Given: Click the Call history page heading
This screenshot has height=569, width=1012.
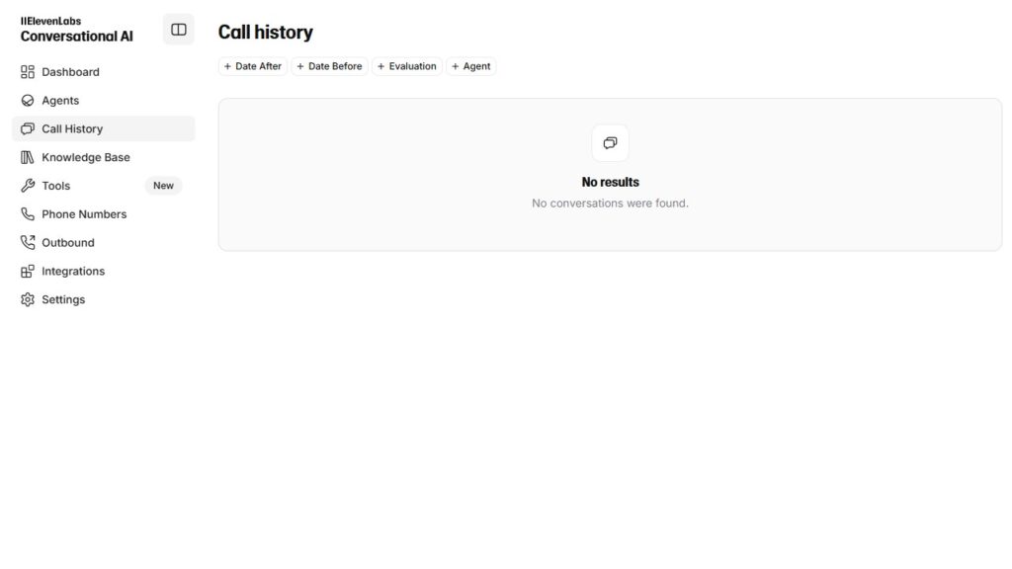Looking at the screenshot, I should [265, 33].
